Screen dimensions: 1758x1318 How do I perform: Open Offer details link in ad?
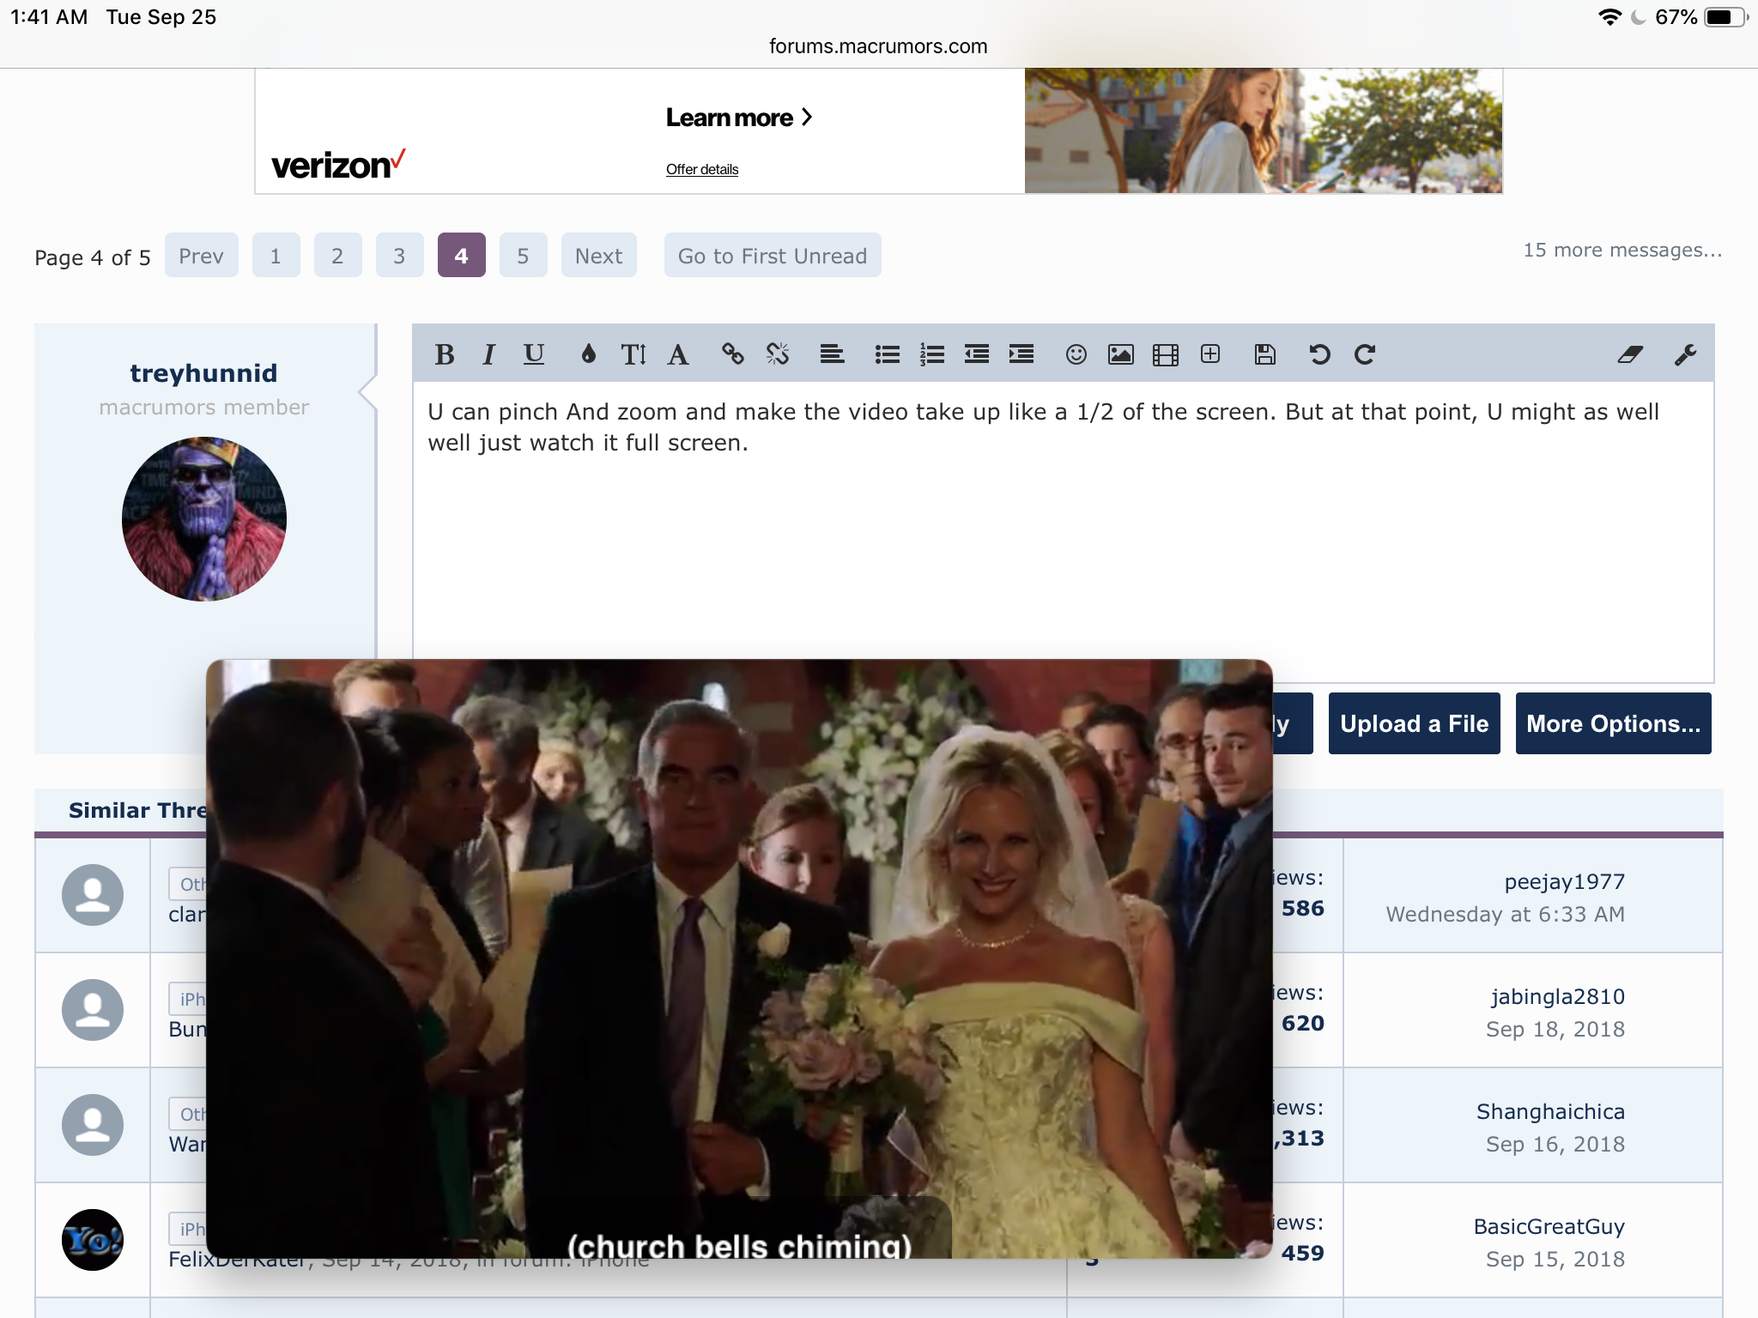[702, 169]
